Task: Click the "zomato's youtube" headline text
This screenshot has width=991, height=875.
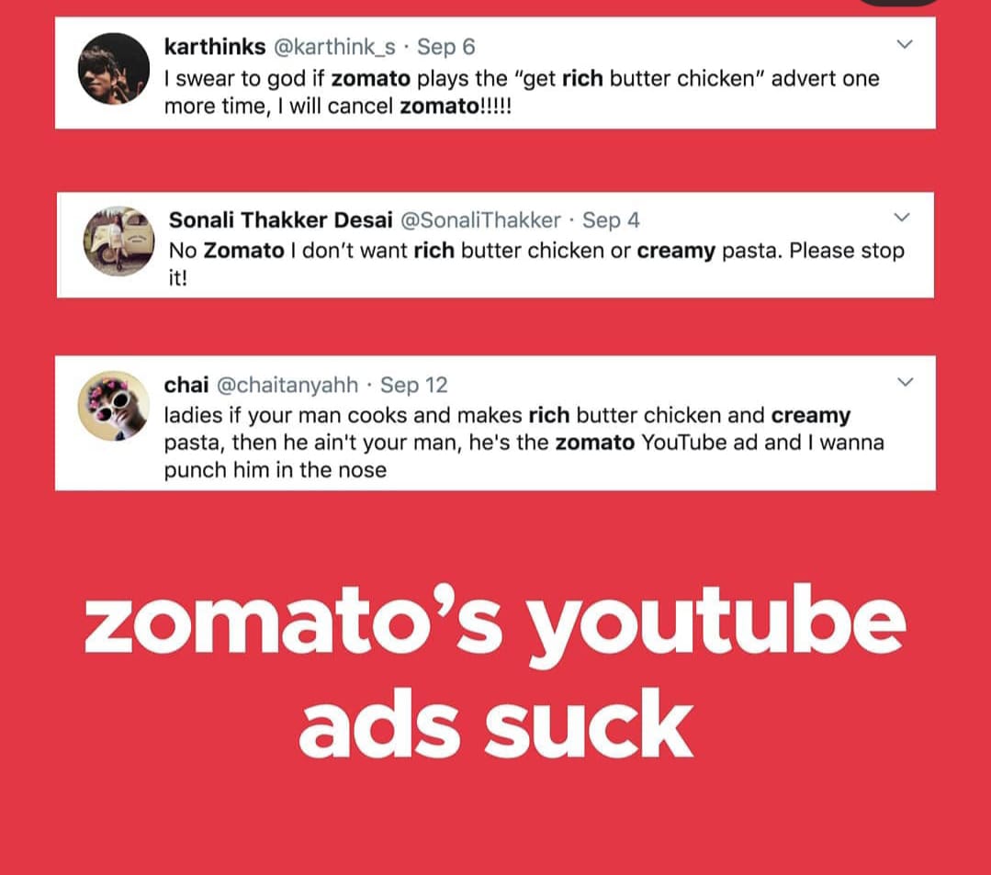Action: [495, 623]
